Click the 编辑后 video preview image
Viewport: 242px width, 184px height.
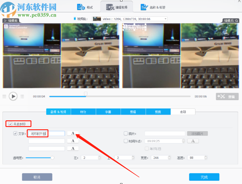[181, 56]
